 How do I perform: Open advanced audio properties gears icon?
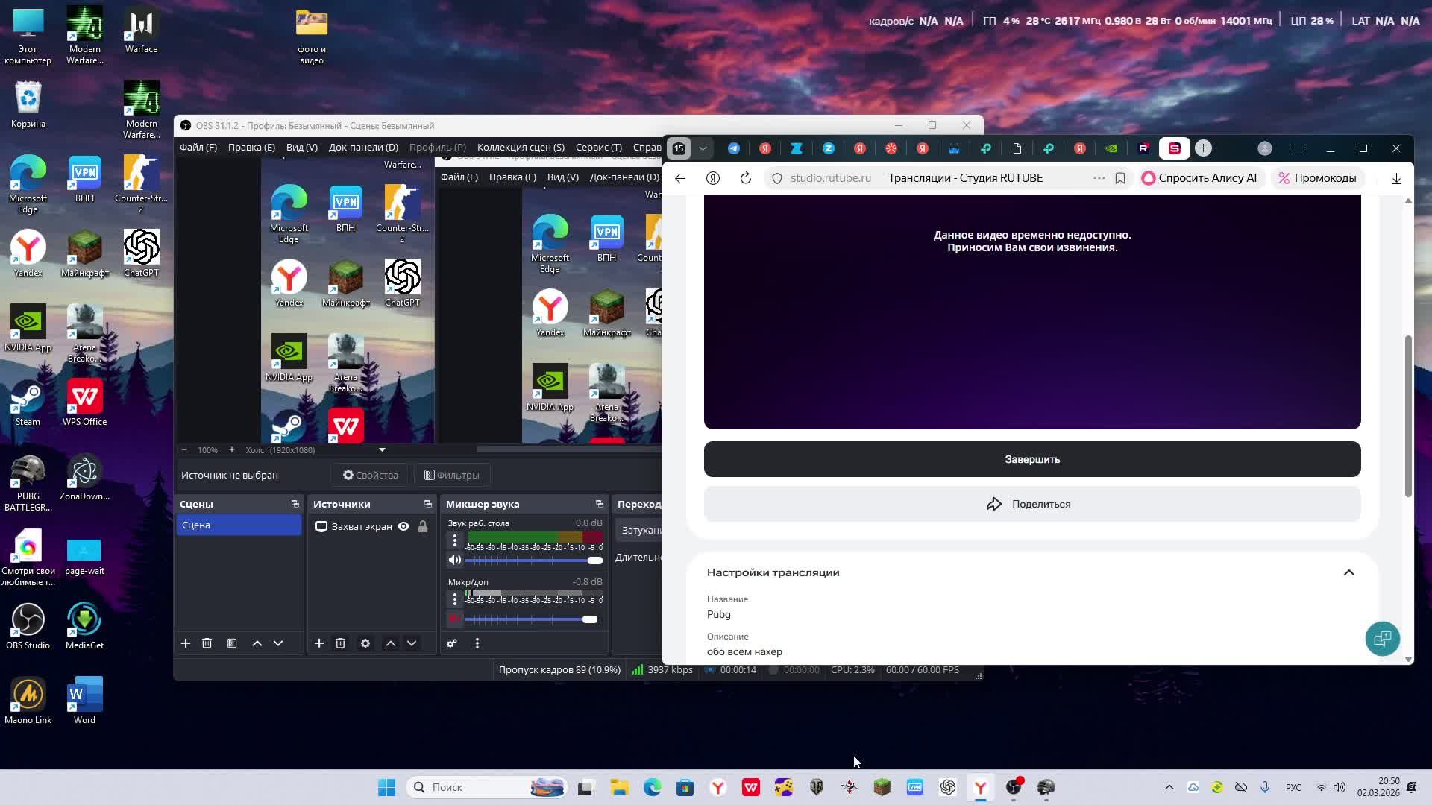coord(452,643)
